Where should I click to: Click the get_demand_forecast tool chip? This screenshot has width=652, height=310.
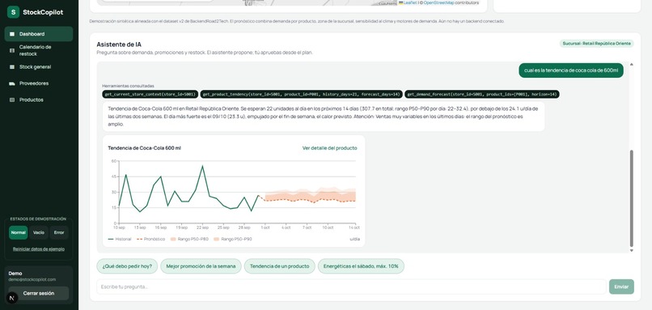(482, 95)
